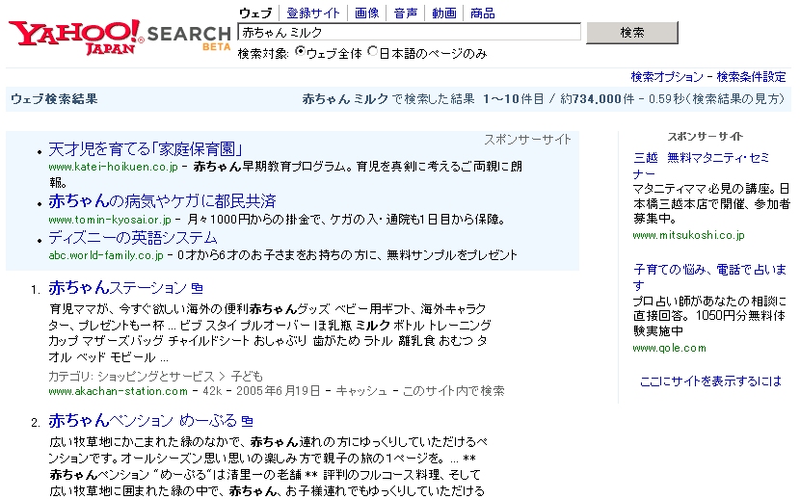
Task: Click the スポンサーサイト label in the sidebar
Action: pyautogui.click(x=706, y=137)
